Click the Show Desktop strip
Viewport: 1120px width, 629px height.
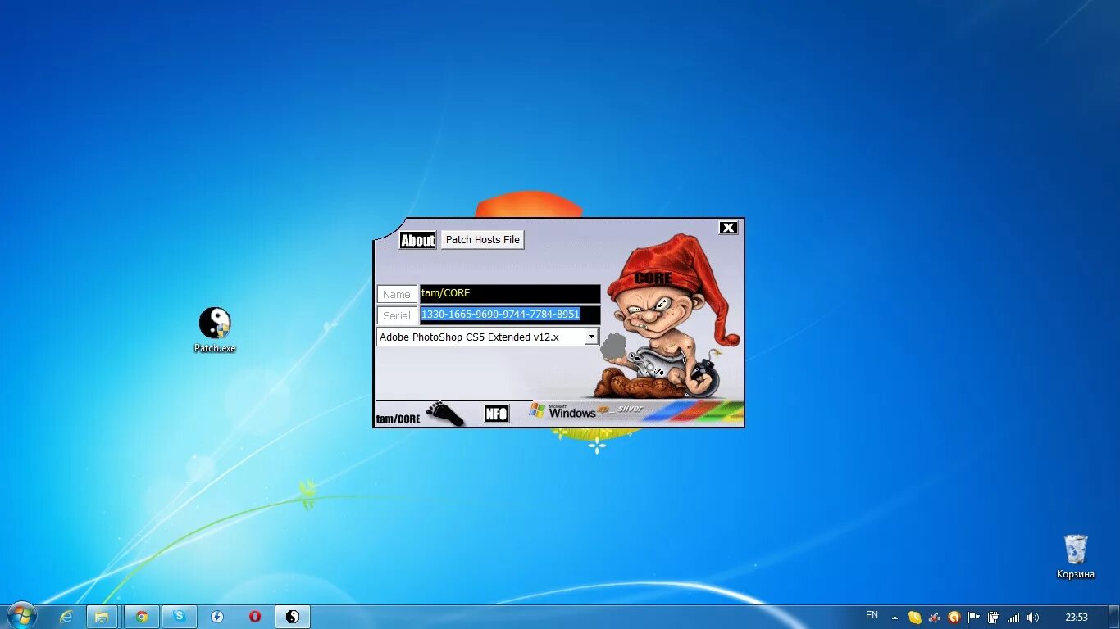tap(1113, 617)
